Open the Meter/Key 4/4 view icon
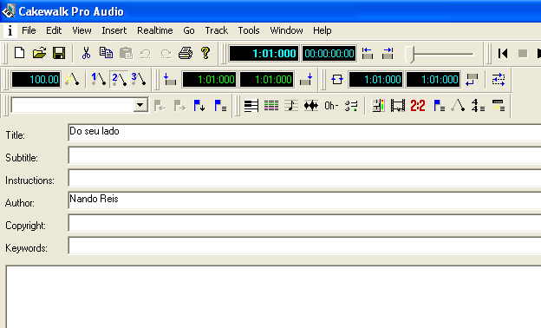 (x=478, y=106)
